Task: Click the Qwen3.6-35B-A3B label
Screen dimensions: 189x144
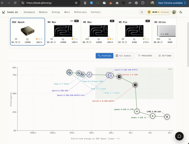Action: [60, 91]
